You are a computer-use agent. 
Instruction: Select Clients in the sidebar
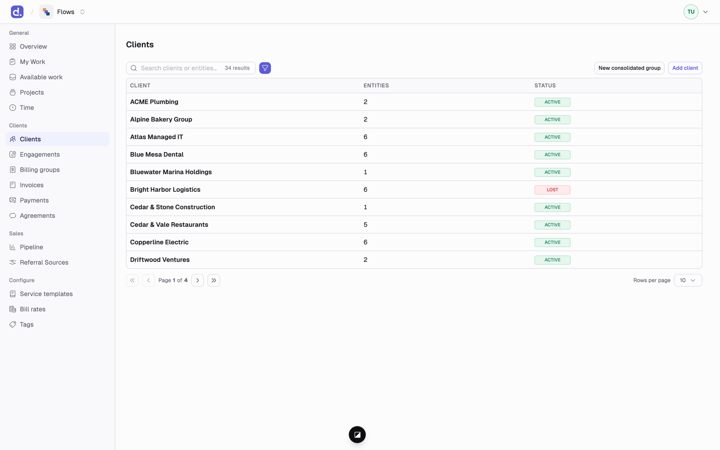click(x=57, y=139)
